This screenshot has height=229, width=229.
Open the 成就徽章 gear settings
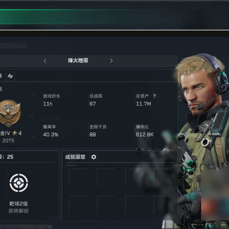click(93, 157)
